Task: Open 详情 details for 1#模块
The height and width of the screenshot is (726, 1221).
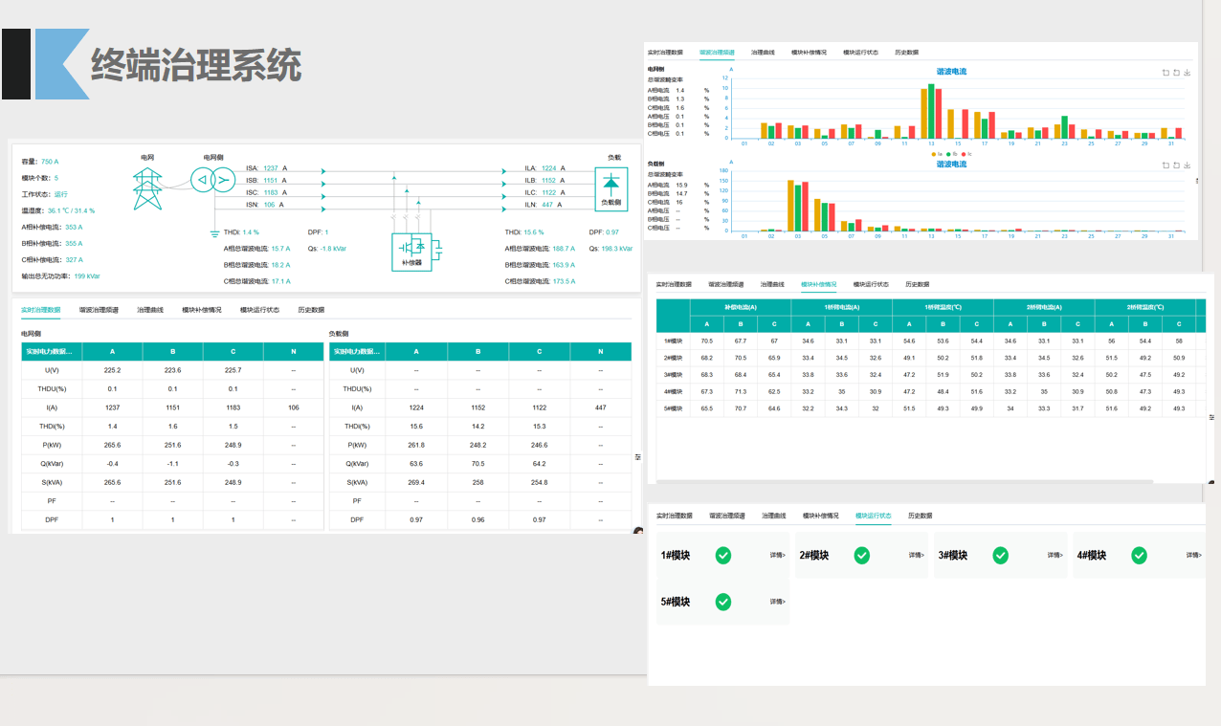Action: click(778, 555)
